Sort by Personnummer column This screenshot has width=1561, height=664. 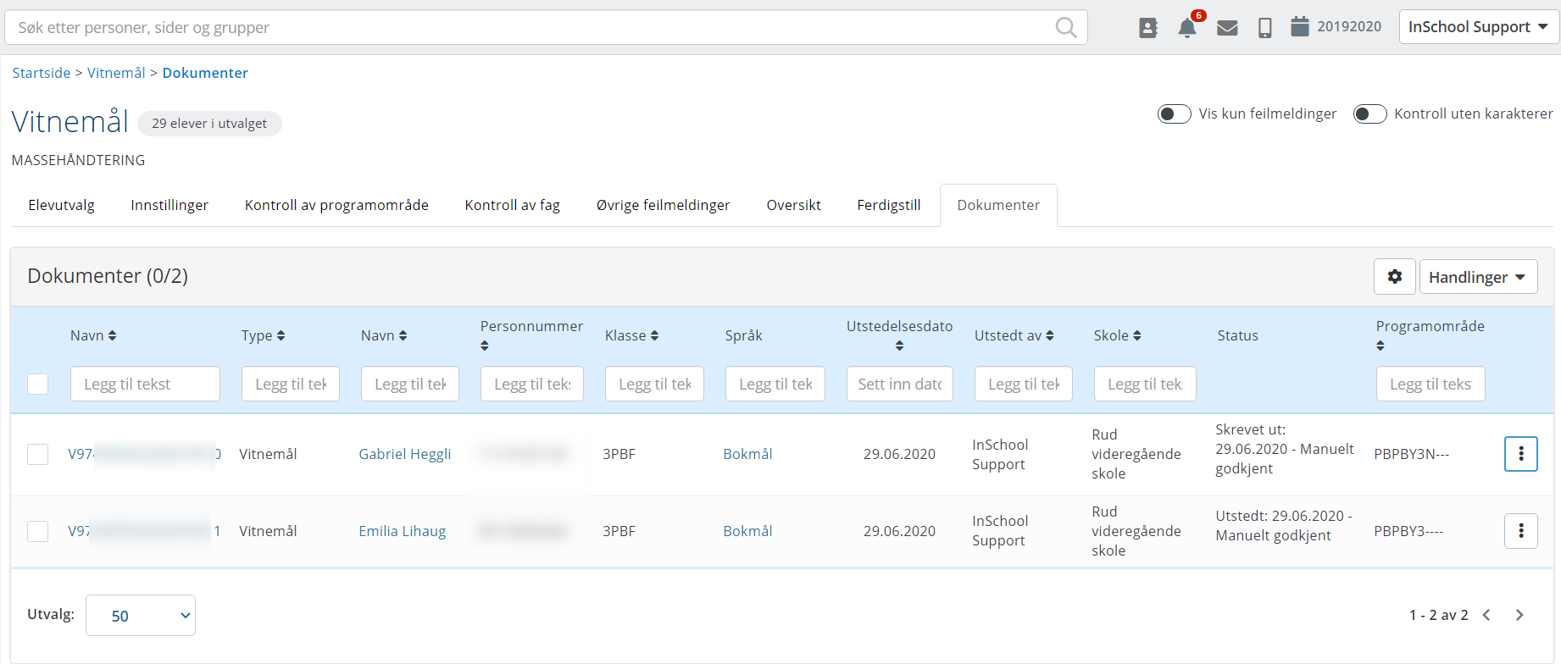[x=485, y=346]
